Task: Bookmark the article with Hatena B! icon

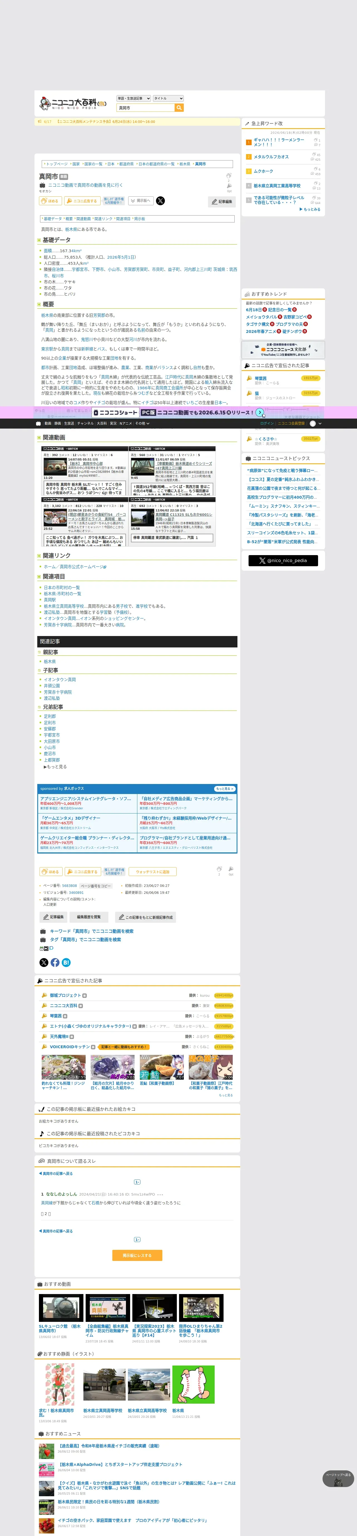Action: pyautogui.click(x=66, y=962)
